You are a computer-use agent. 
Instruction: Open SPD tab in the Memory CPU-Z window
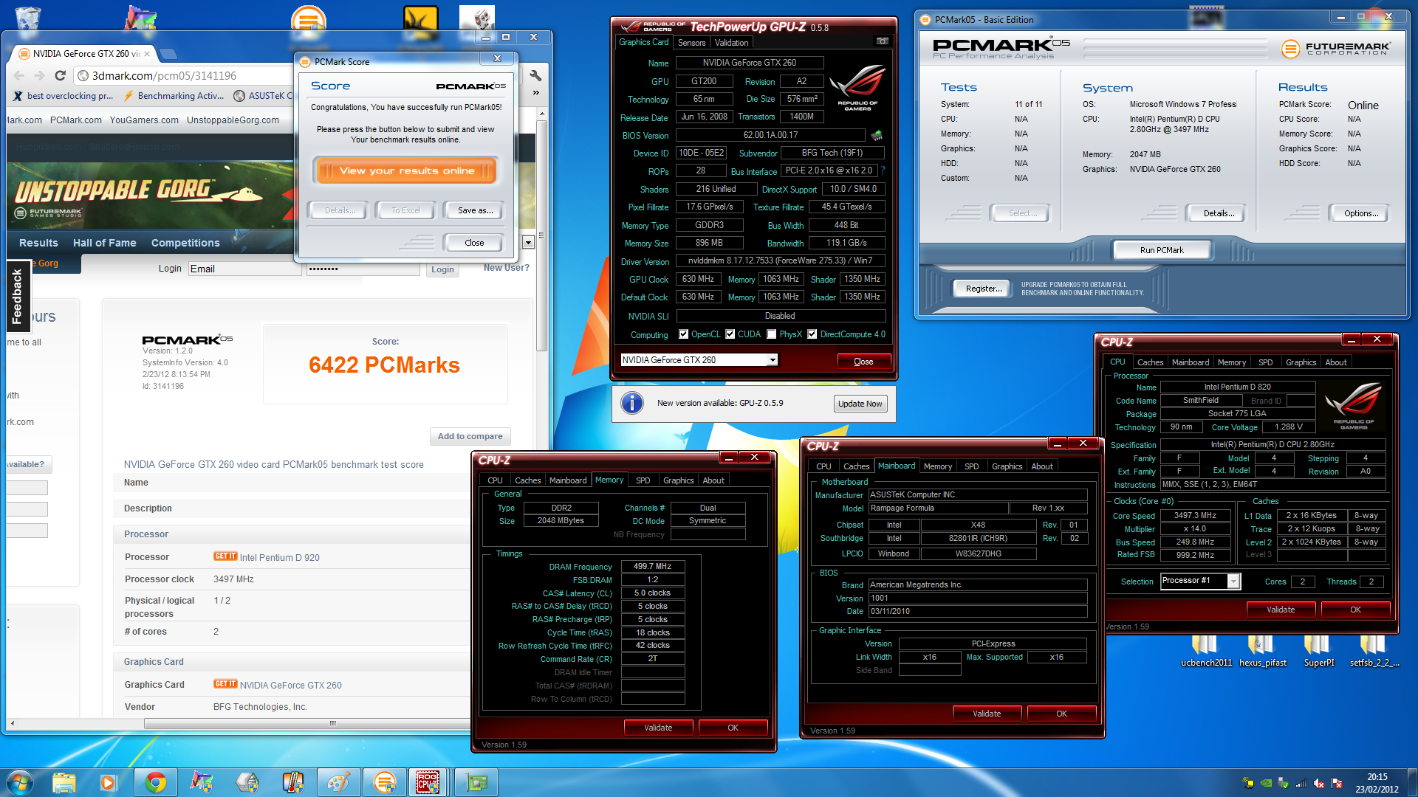click(643, 480)
